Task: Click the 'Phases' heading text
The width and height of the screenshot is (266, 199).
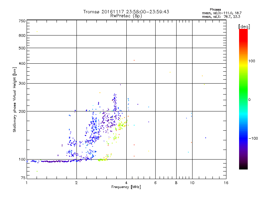Action: pyautogui.click(x=215, y=10)
